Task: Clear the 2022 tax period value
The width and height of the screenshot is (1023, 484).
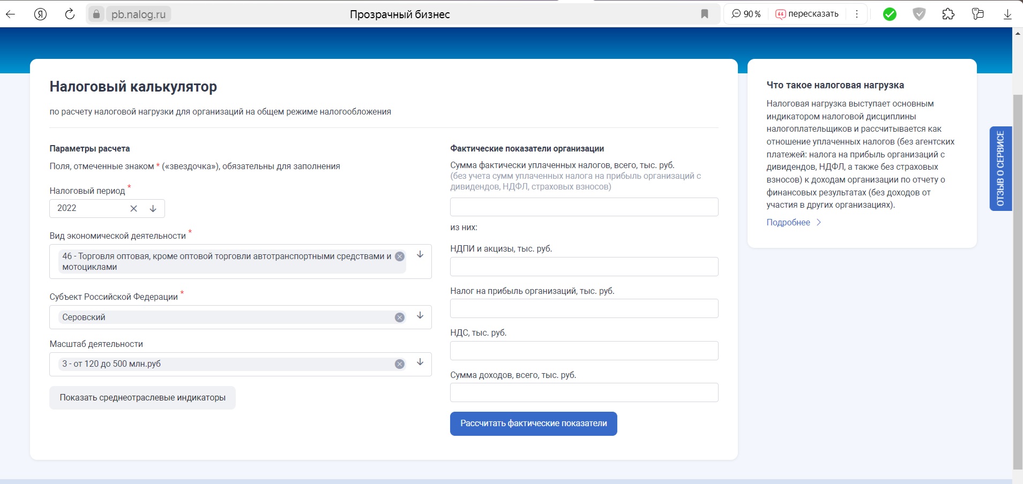Action: click(x=133, y=209)
